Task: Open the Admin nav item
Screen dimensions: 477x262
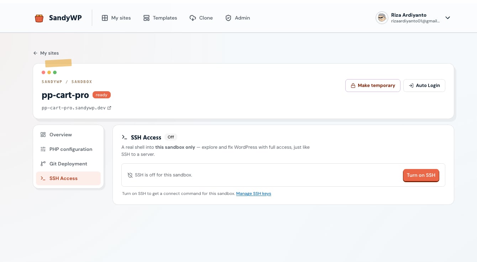Action: [238, 18]
